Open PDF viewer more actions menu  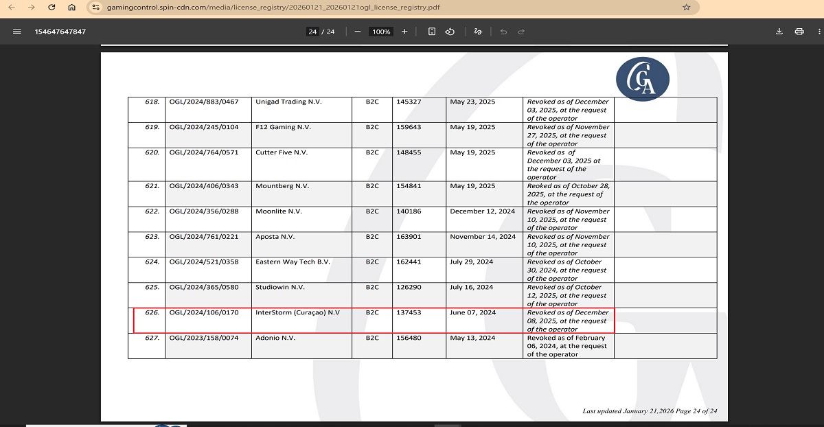pyautogui.click(x=819, y=32)
